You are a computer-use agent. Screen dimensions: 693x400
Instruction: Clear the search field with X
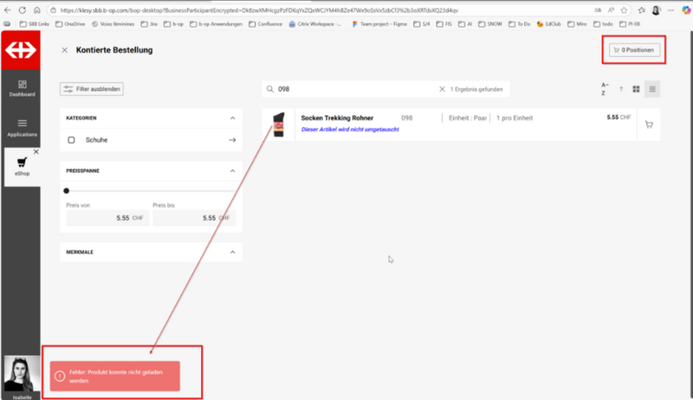pos(442,88)
